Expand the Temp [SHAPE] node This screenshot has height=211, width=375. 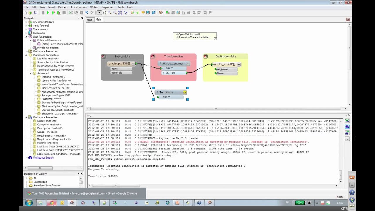tap(26, 26)
